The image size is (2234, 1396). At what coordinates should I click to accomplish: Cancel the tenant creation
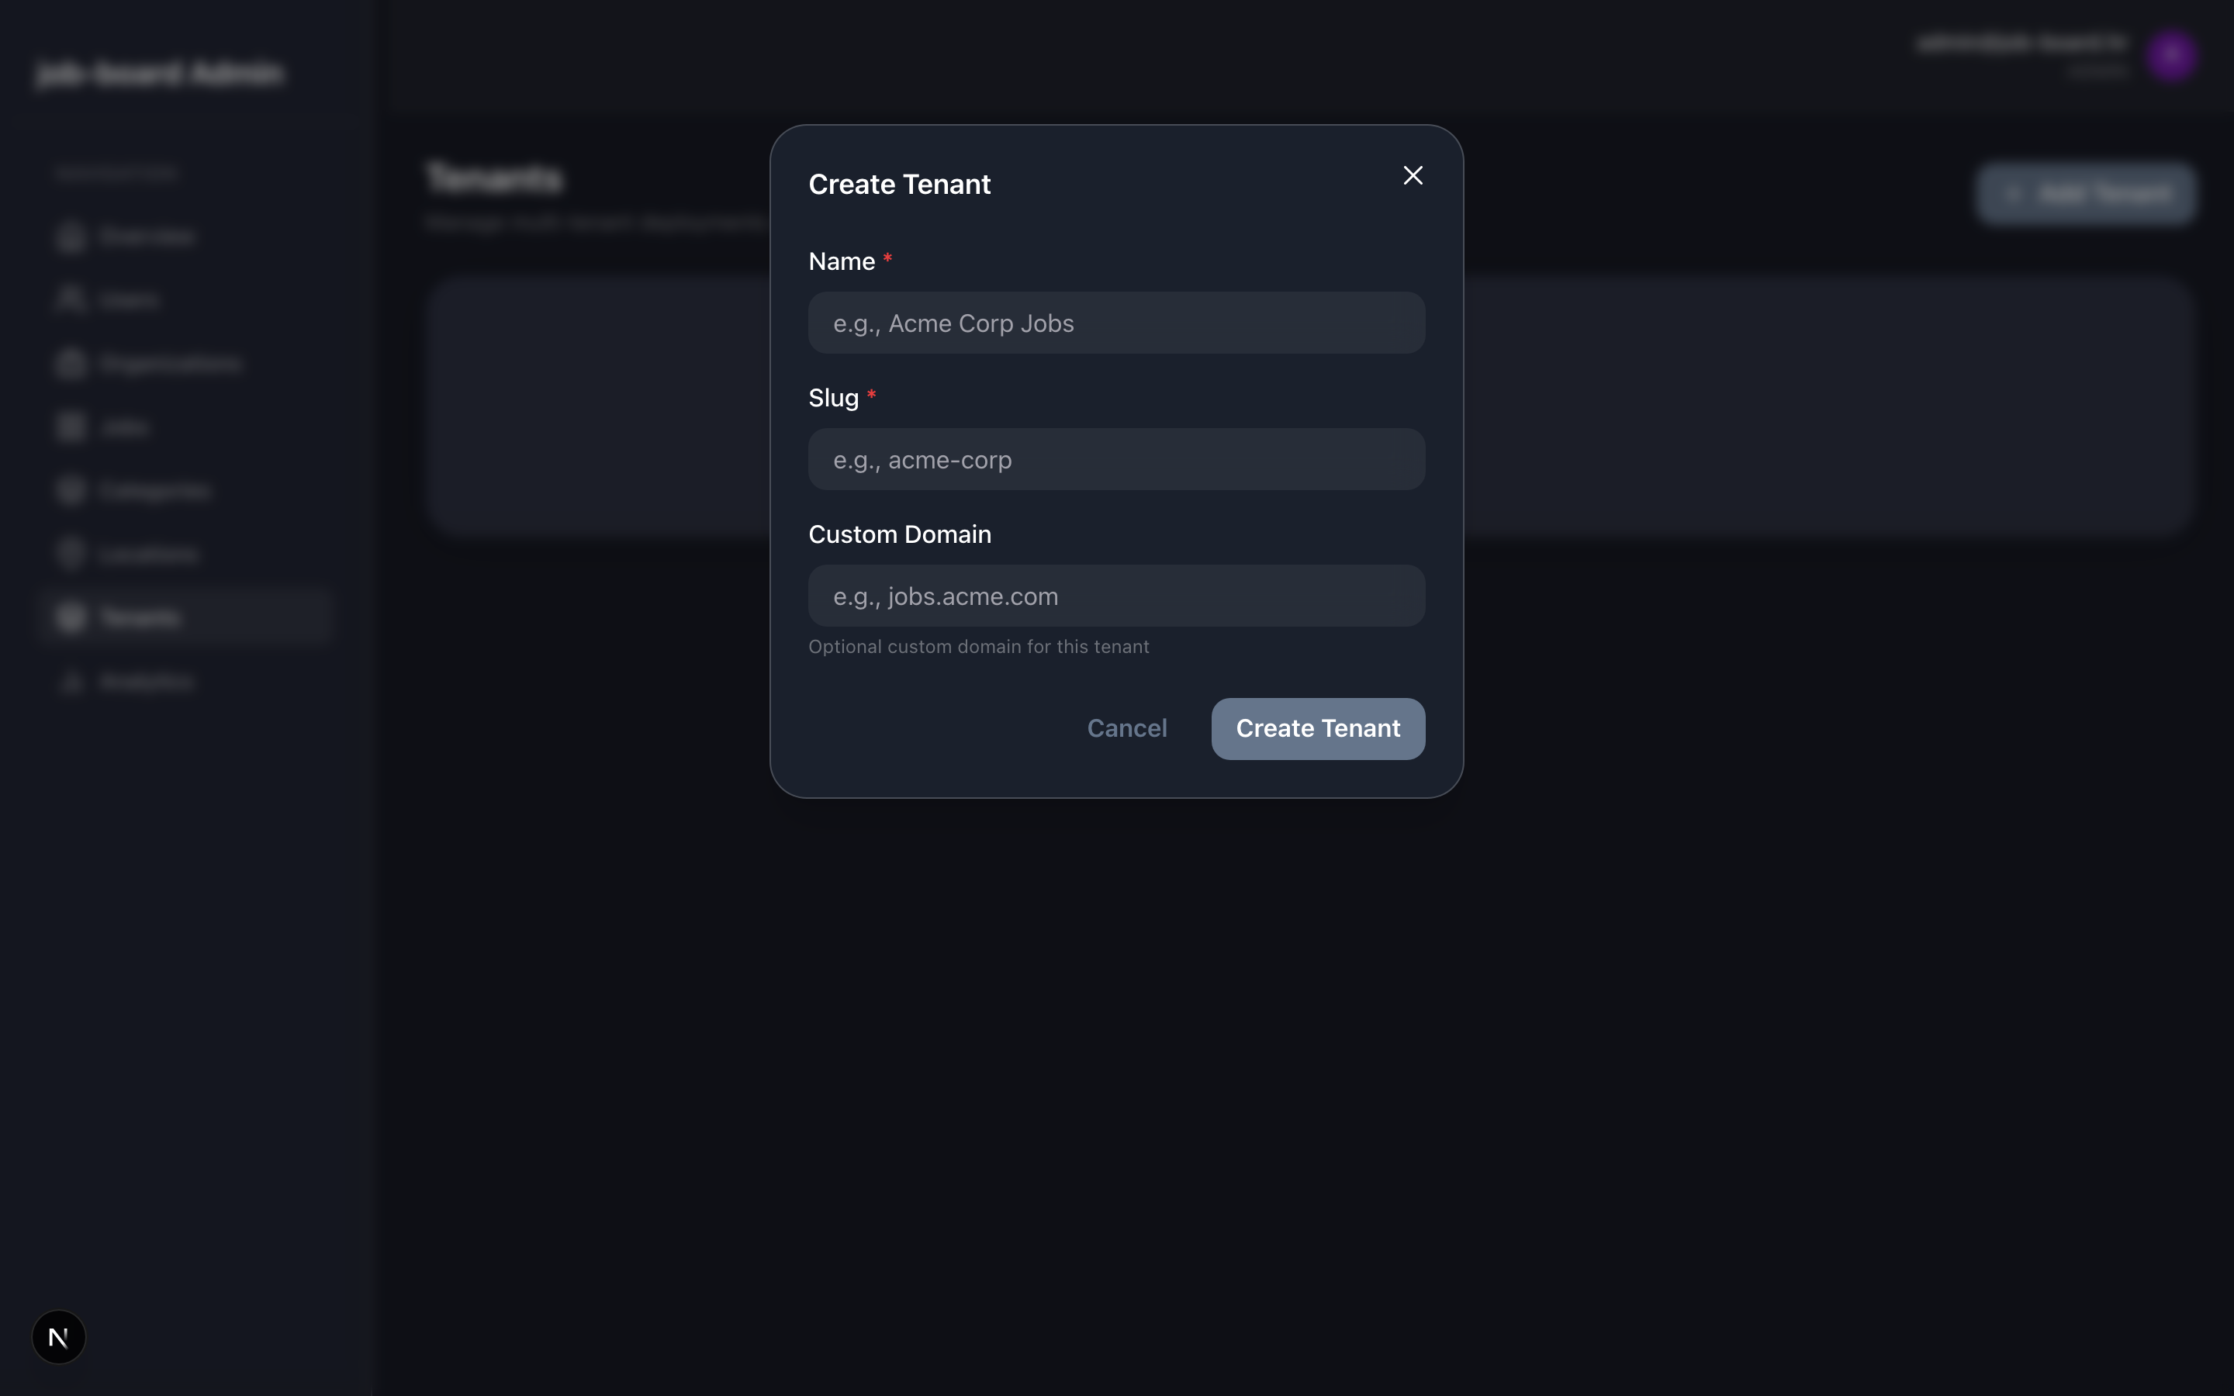1127,728
